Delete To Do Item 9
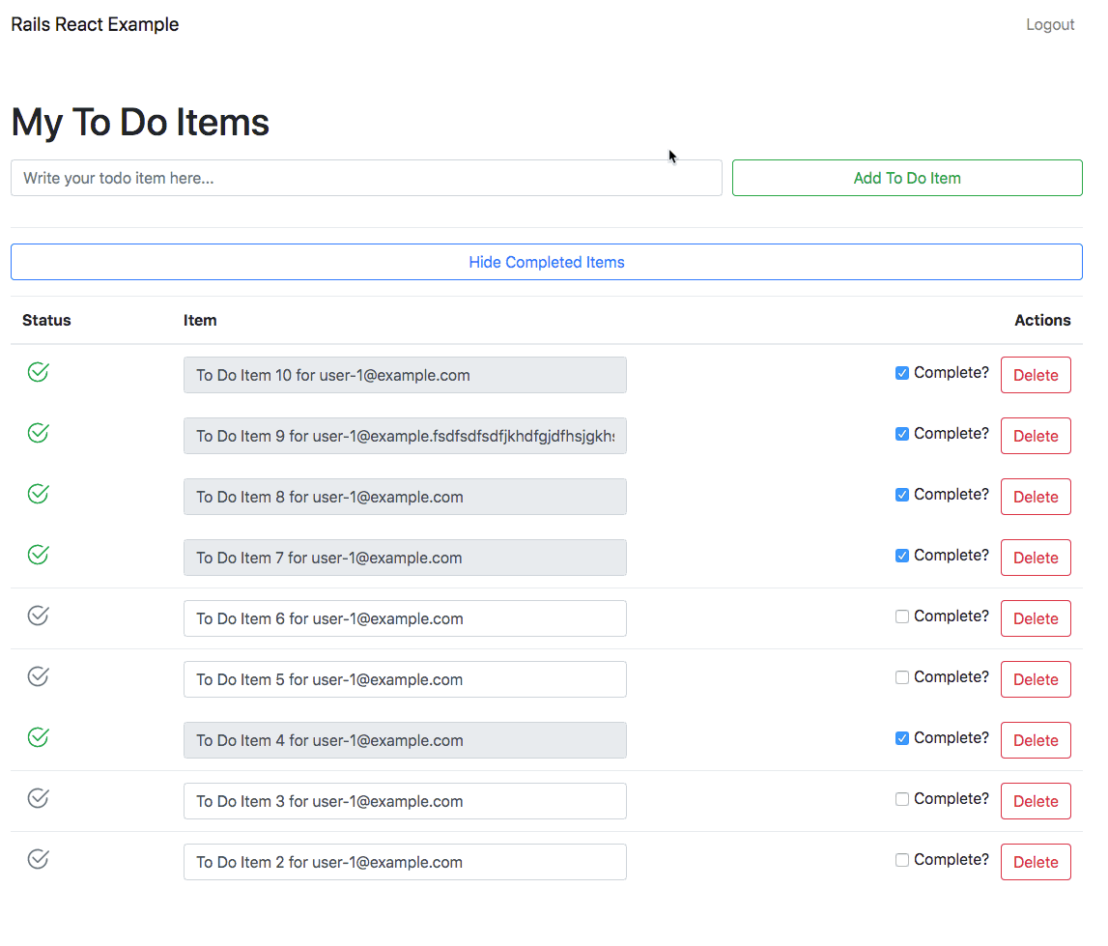This screenshot has height=946, width=1108. [1036, 436]
